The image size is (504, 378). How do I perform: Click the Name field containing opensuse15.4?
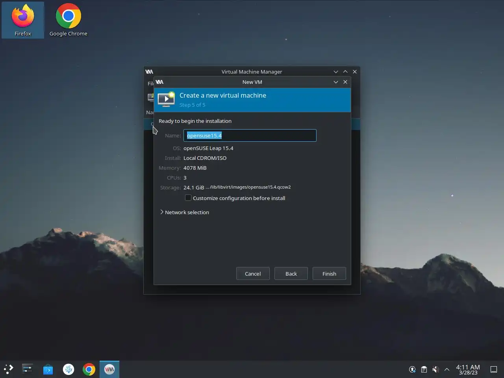250,135
